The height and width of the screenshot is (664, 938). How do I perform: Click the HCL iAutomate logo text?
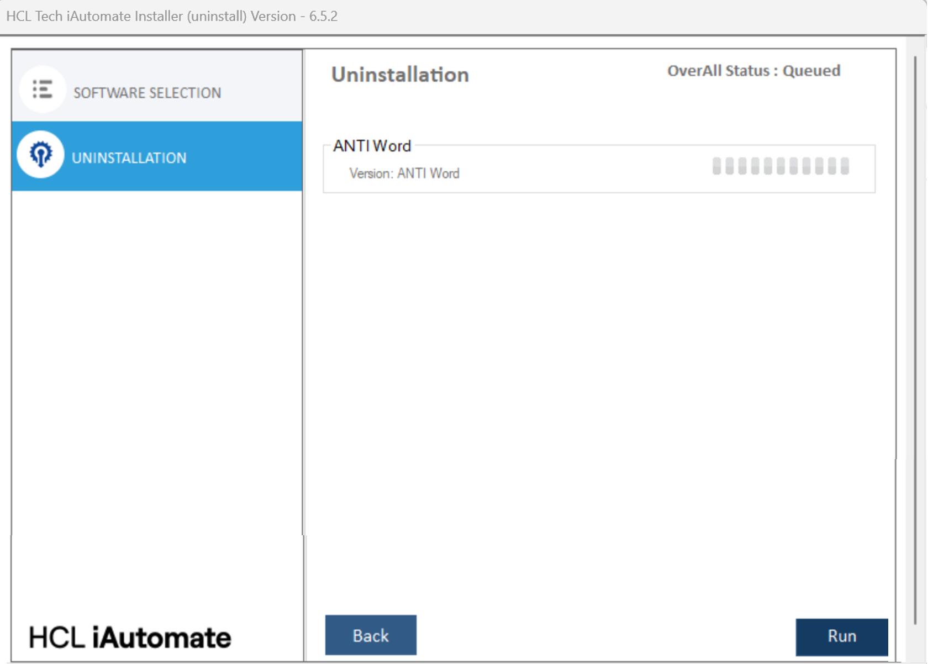[130, 637]
